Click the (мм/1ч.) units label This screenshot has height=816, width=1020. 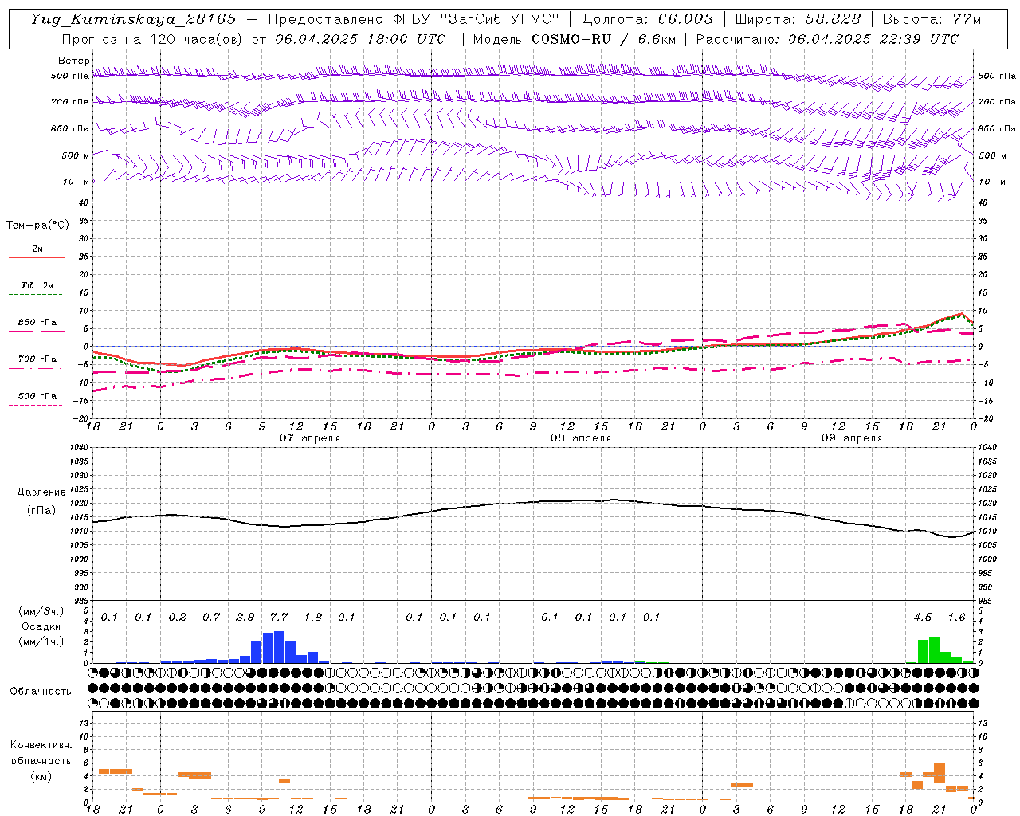[x=41, y=641]
